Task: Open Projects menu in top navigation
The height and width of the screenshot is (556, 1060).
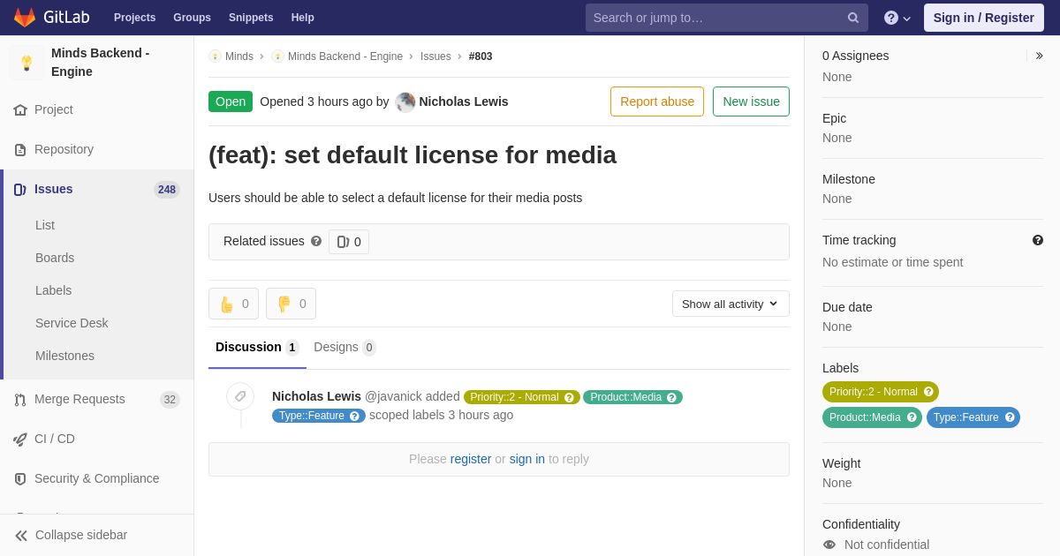Action: click(x=134, y=18)
